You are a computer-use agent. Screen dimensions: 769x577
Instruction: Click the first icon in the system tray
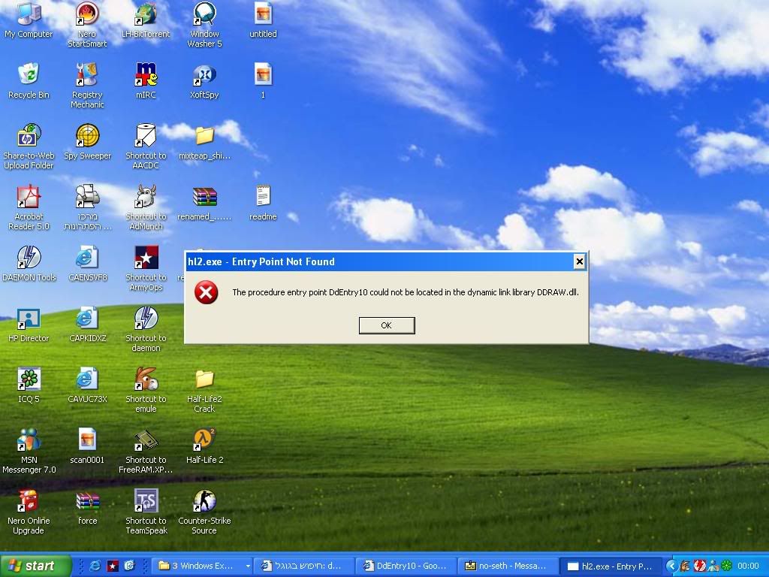click(685, 566)
